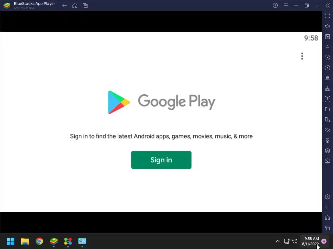Click the monitor app icon on the taskbar
The height and width of the screenshot is (249, 333).
[x=82, y=241]
